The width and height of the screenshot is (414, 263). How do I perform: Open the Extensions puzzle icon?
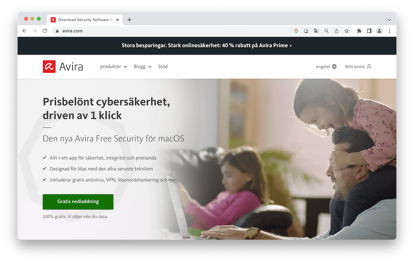point(359,31)
